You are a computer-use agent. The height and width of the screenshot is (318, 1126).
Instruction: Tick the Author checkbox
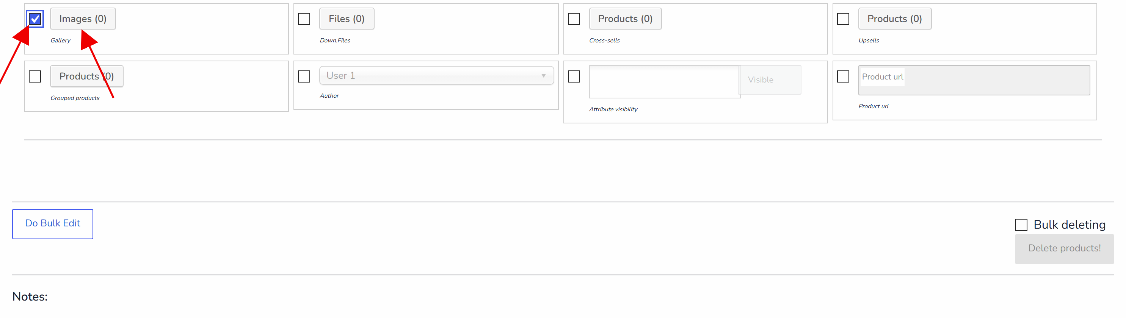[304, 76]
